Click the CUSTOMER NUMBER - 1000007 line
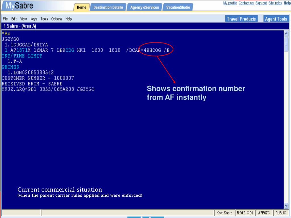Viewport: 291px width, 218px height. (38, 78)
